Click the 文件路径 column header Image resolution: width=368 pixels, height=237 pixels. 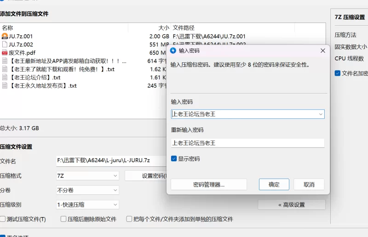tap(184, 28)
